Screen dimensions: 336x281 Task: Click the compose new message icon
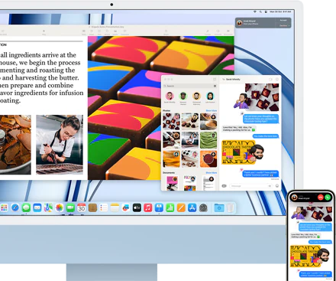click(x=215, y=80)
